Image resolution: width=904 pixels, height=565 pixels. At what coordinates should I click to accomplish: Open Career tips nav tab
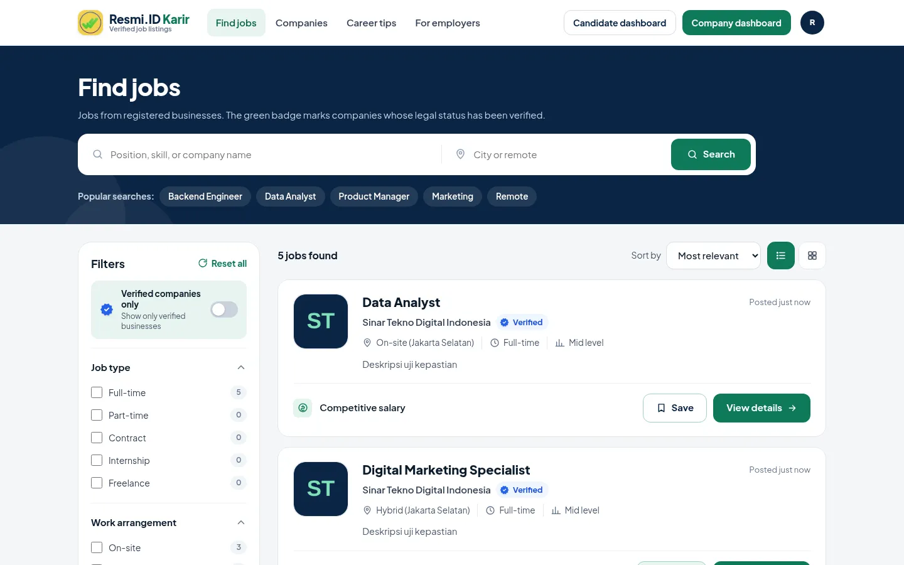[372, 23]
